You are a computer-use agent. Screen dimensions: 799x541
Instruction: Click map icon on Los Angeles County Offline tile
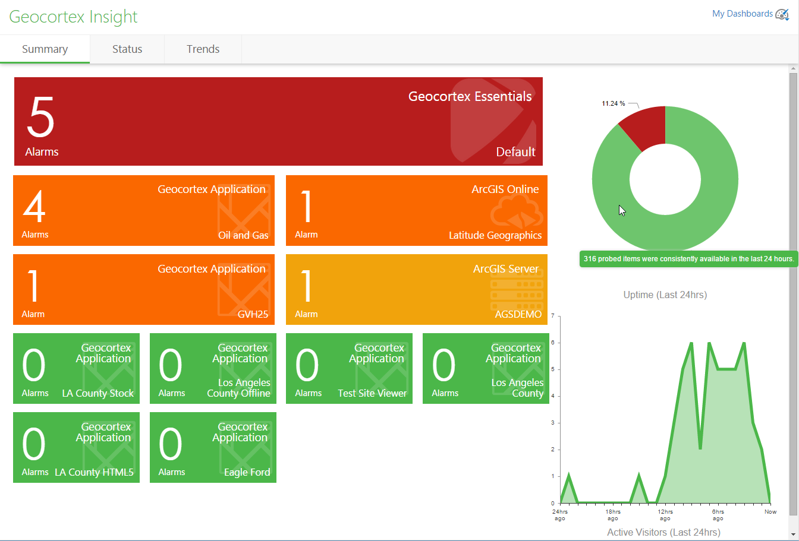pyautogui.click(x=246, y=368)
